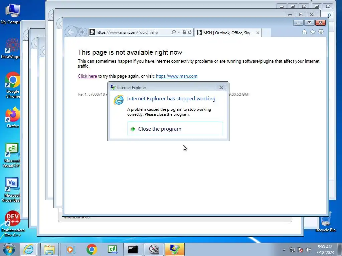Screen dimensions: 342x256
Task: Open the https://www.msn.com link
Action: pyautogui.click(x=176, y=76)
